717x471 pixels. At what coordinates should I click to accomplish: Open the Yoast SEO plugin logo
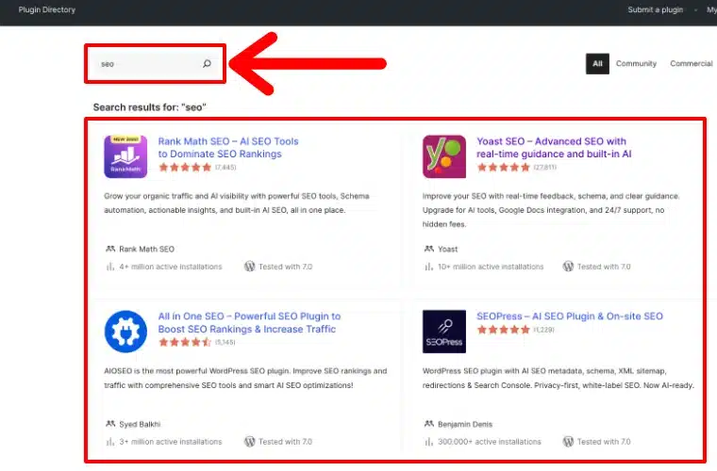[444, 156]
